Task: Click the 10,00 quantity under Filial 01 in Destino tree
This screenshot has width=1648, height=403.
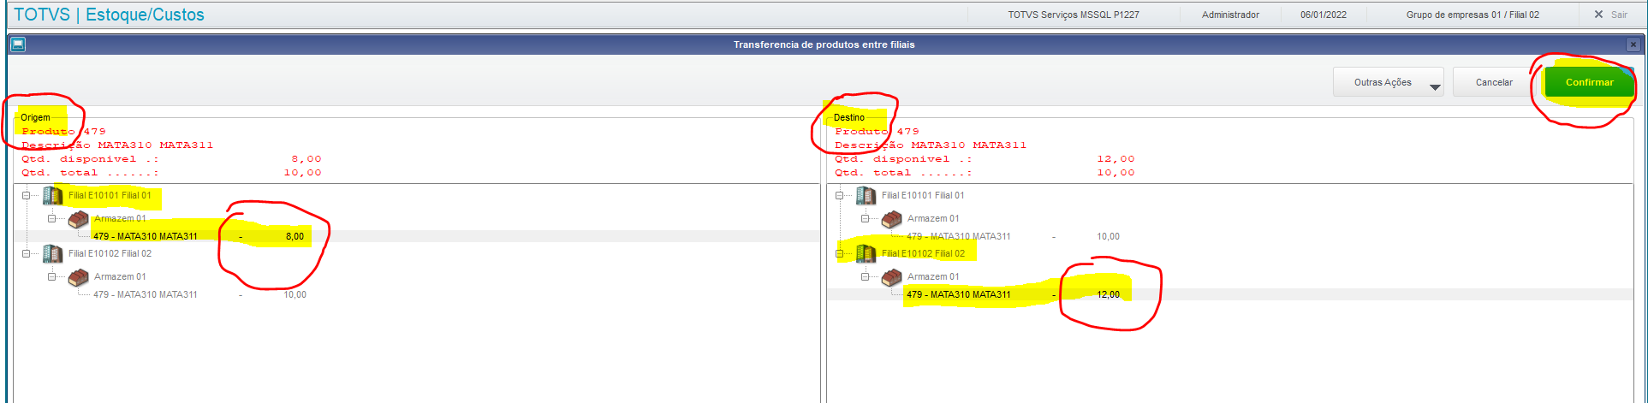Action: pos(1108,236)
